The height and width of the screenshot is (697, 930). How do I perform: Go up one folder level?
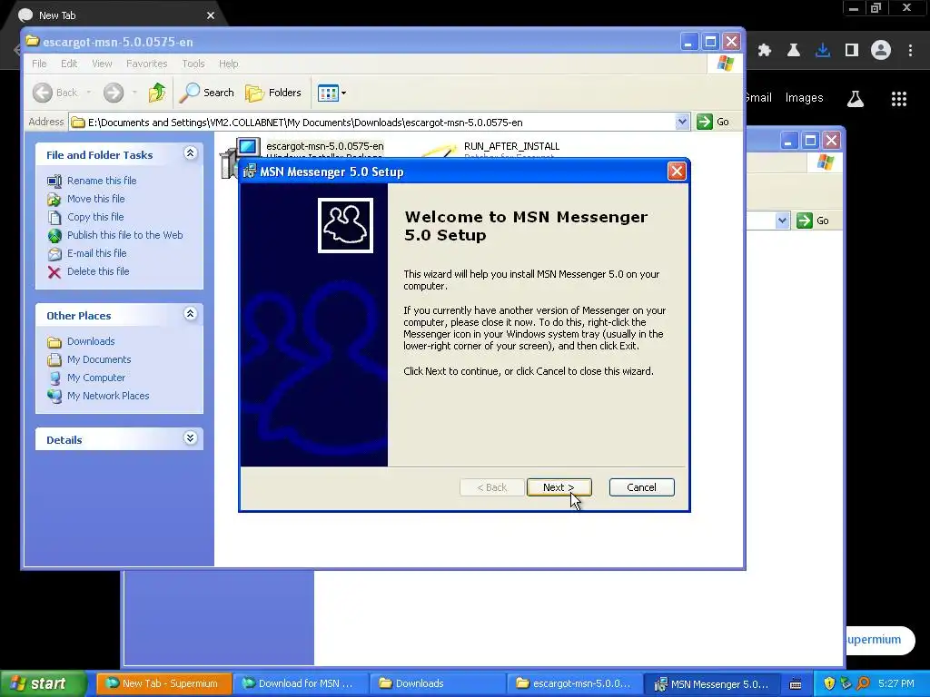(156, 93)
